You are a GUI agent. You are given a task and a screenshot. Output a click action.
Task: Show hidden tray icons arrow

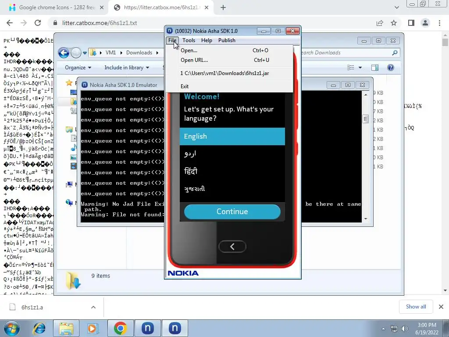click(383, 329)
